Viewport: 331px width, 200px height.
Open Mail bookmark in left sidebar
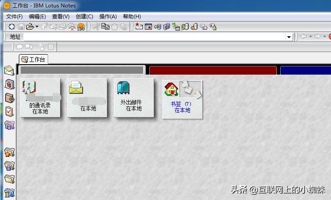(x=9, y=71)
